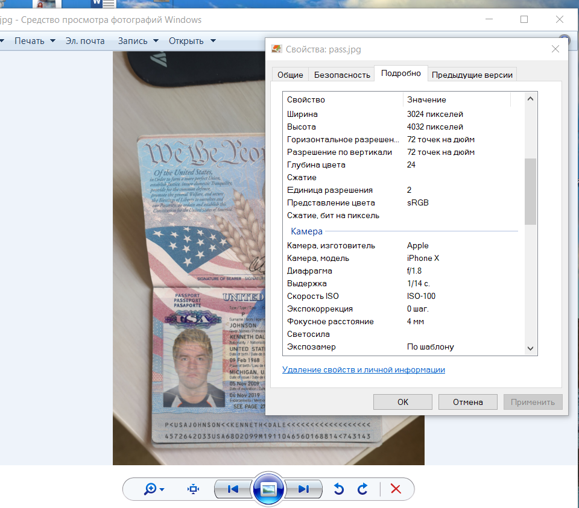Start the slideshow with the round center button
This screenshot has width=579, height=508.
point(268,489)
